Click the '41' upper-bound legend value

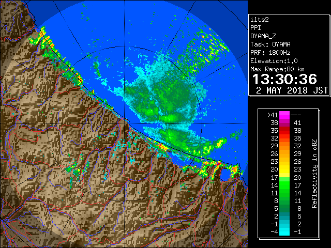[297, 123]
